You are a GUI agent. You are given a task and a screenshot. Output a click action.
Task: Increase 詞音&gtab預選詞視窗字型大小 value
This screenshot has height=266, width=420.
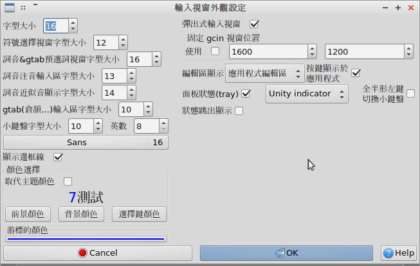click(156, 56)
